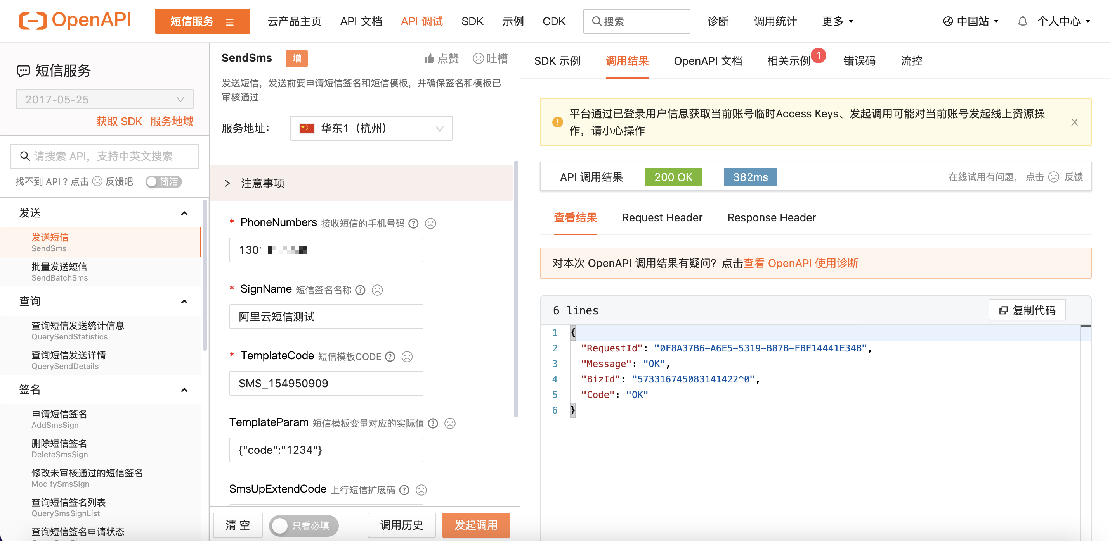
Task: Expand the 注意事项 section
Action: pyautogui.click(x=361, y=183)
